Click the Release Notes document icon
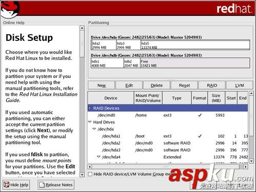The image size is (256, 192). click(42, 185)
